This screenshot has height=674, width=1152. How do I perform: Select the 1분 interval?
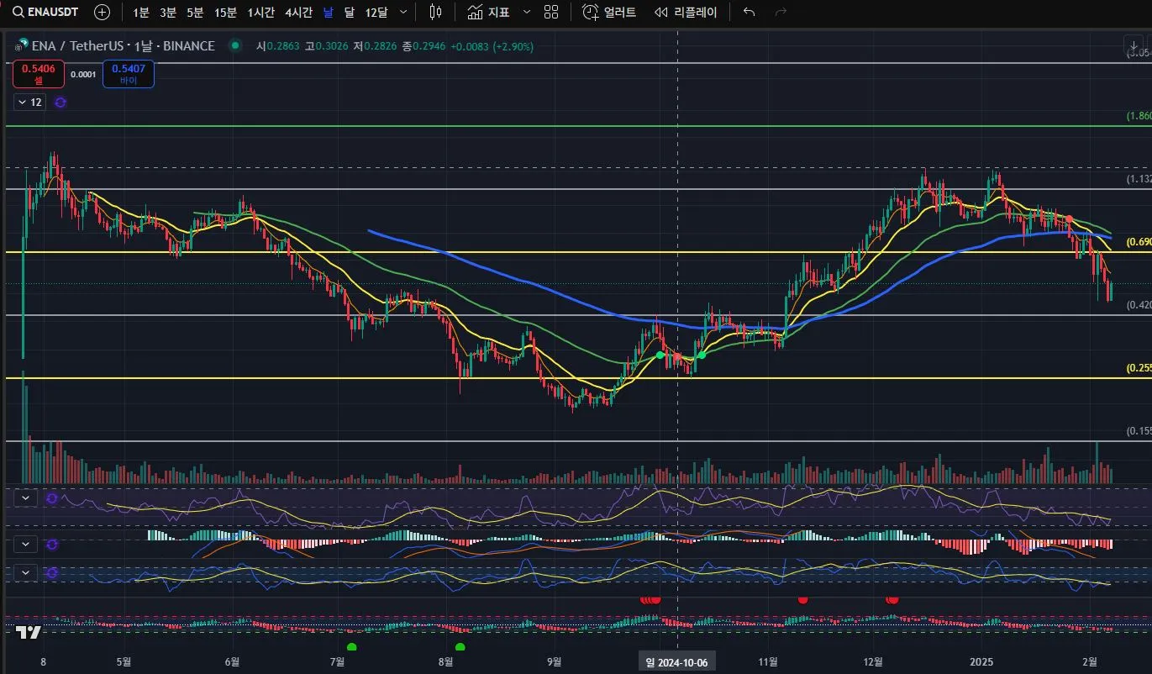141,13
